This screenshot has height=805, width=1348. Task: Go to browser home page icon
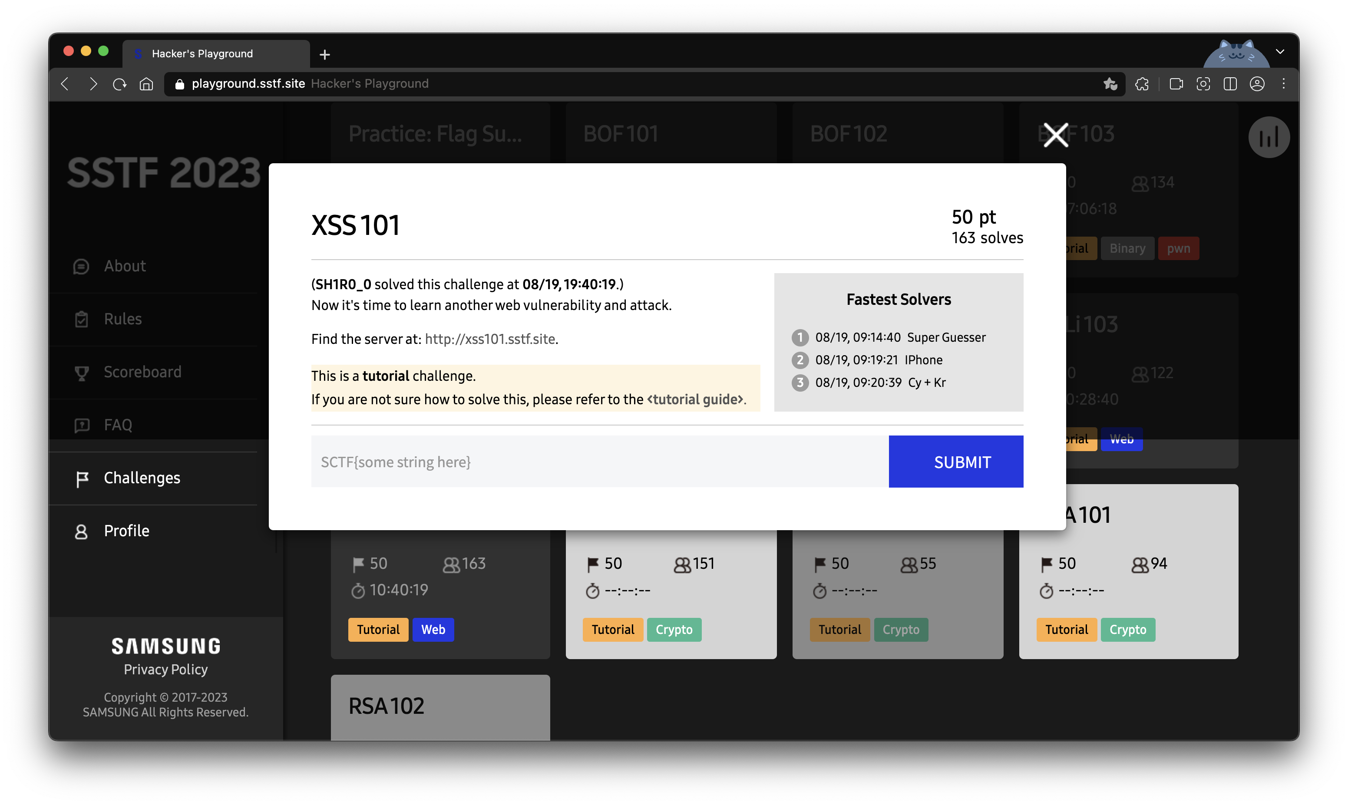146,84
